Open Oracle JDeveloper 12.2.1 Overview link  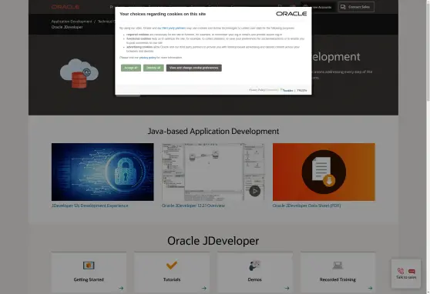point(193,205)
